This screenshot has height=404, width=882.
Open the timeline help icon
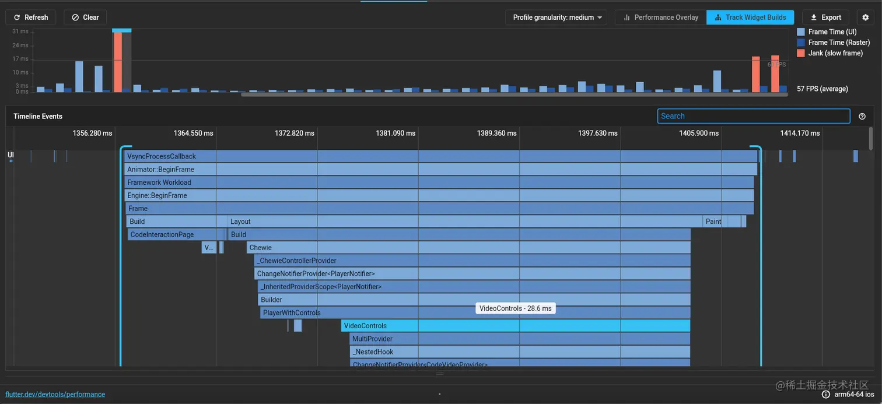[862, 117]
